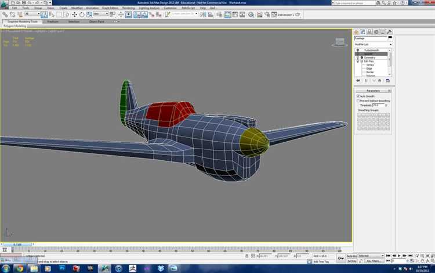Open the Utilities hammer panel tab
The height and width of the screenshot is (273, 435).
[389, 32]
